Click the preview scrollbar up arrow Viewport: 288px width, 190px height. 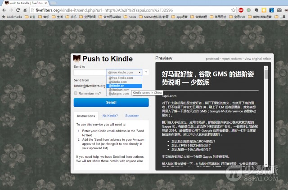click(266, 68)
